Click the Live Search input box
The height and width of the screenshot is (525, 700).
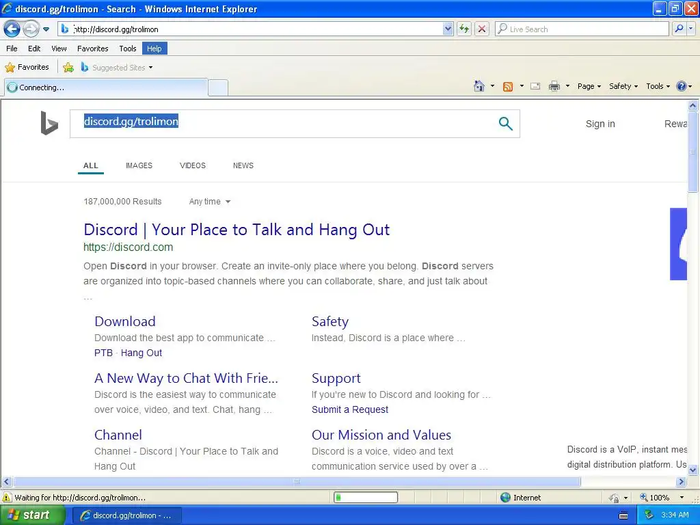click(x=582, y=29)
